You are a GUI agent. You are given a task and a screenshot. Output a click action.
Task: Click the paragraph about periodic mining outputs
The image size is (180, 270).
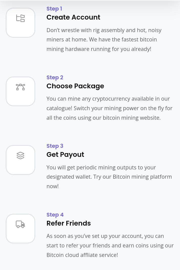coord(109,177)
